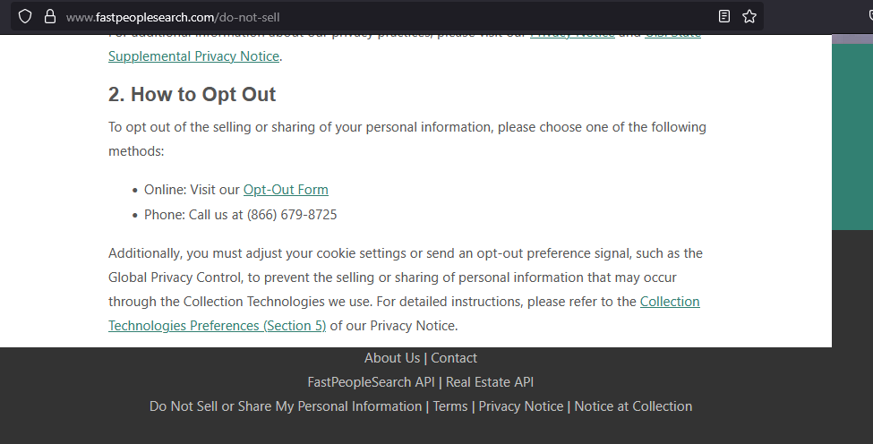Follow Technologies Preferences (Section 5) link
Viewport: 873px width, 444px height.
coord(218,326)
